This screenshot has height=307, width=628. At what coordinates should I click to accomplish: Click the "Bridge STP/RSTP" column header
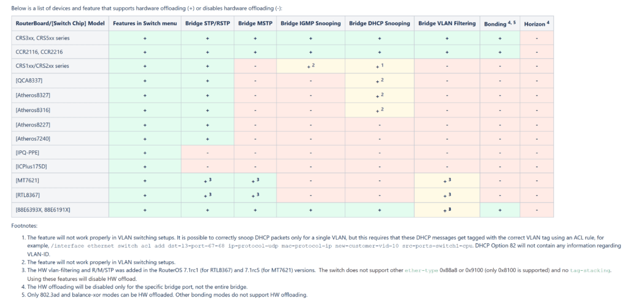[x=207, y=24]
